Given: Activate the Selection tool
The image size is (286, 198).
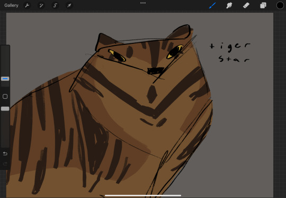Looking at the screenshot, I should click(55, 5).
